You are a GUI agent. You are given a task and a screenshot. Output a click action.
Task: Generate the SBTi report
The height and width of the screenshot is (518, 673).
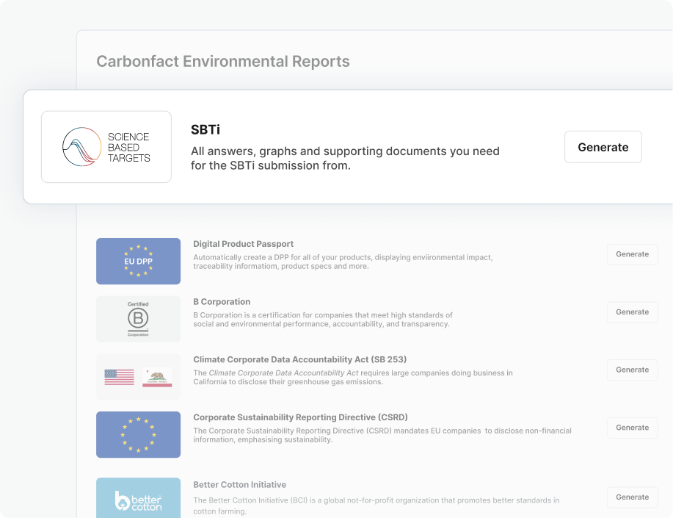point(603,147)
